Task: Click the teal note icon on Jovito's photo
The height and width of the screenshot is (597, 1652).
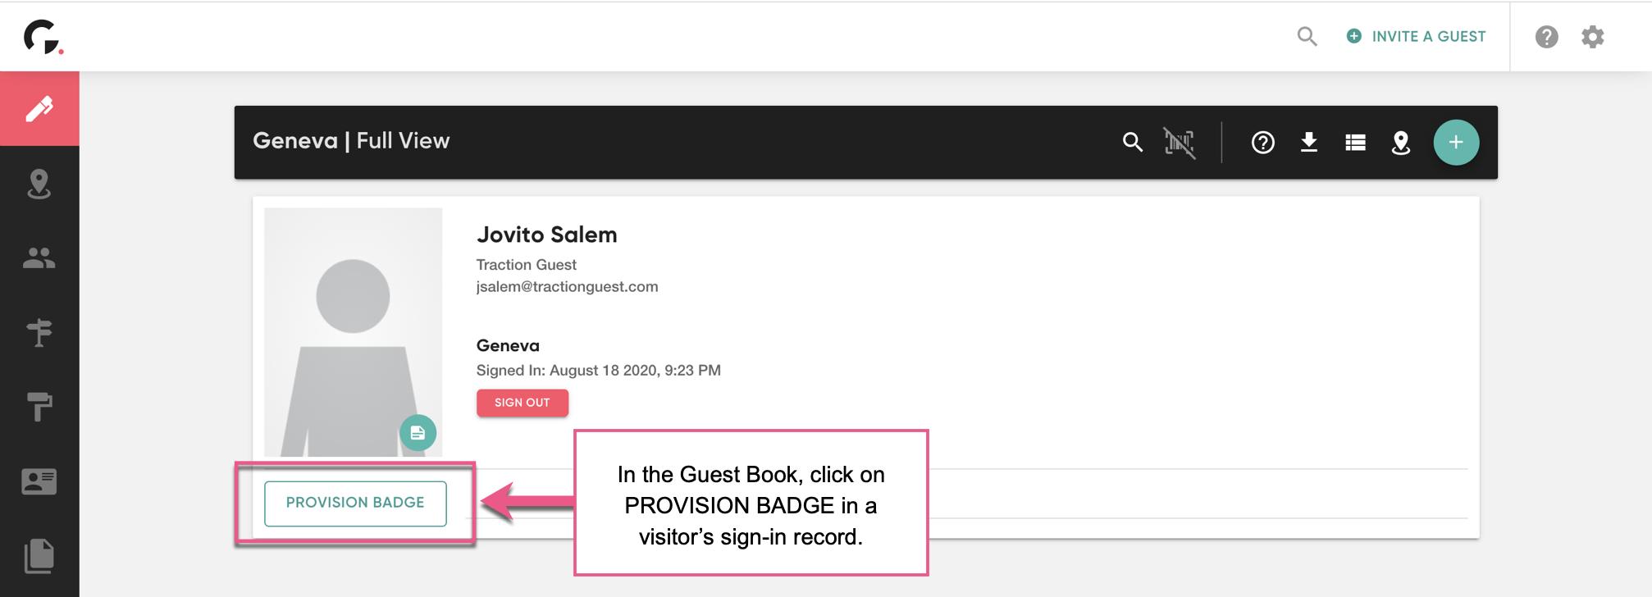Action: coord(418,432)
